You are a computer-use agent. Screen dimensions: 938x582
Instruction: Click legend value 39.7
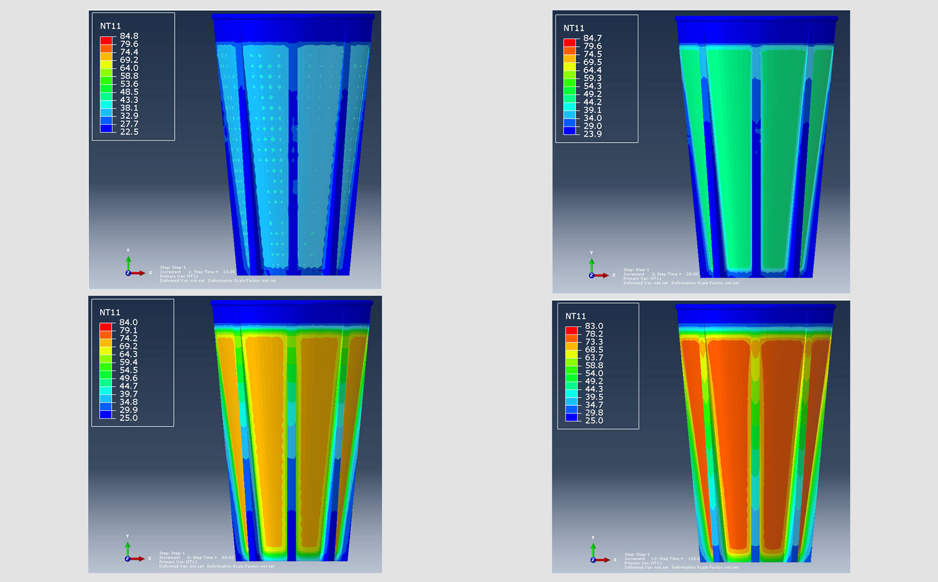click(129, 394)
